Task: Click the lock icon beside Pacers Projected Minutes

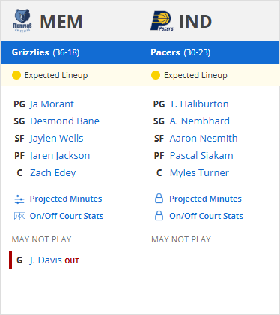Action: coord(159,199)
